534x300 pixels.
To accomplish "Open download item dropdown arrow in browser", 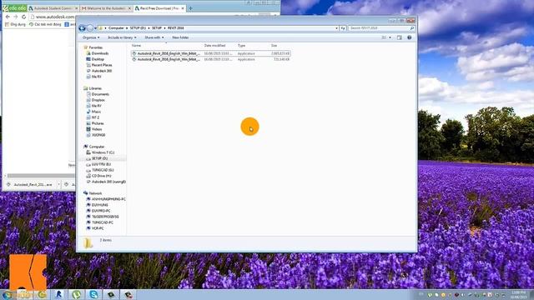I will [x=58, y=185].
